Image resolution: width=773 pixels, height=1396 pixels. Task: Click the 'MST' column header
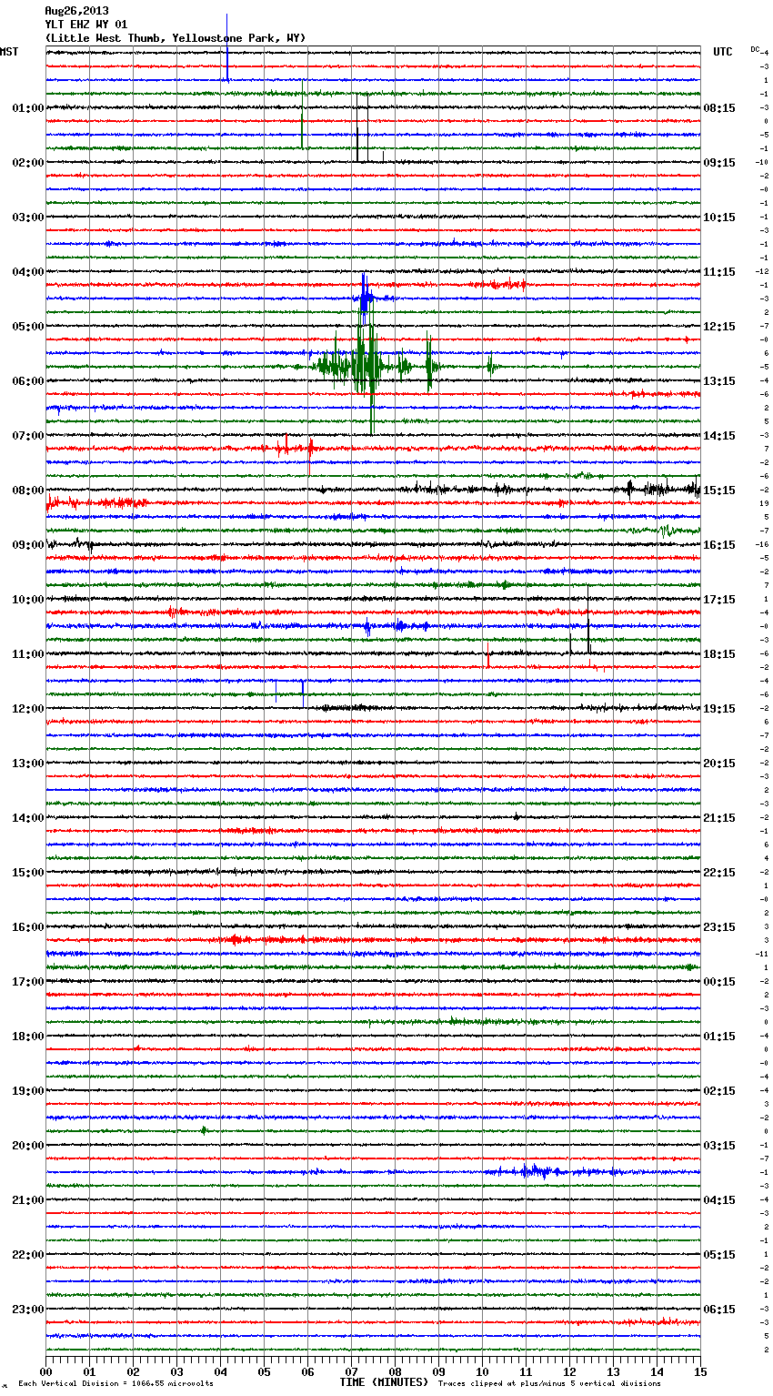9,52
